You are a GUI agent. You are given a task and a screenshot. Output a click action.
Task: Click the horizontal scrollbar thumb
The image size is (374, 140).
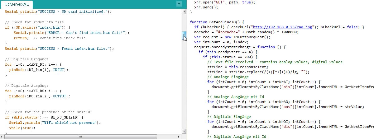(x=81, y=137)
